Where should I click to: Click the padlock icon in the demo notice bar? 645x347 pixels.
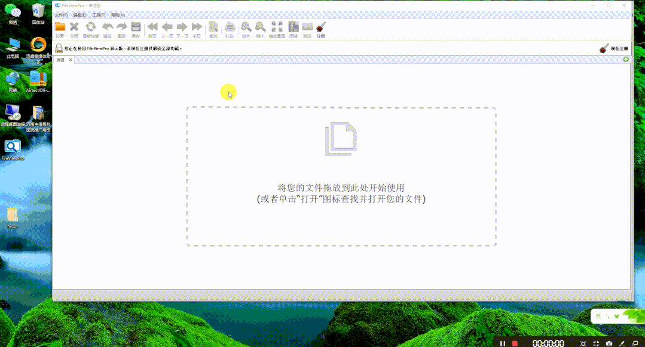tap(59, 48)
